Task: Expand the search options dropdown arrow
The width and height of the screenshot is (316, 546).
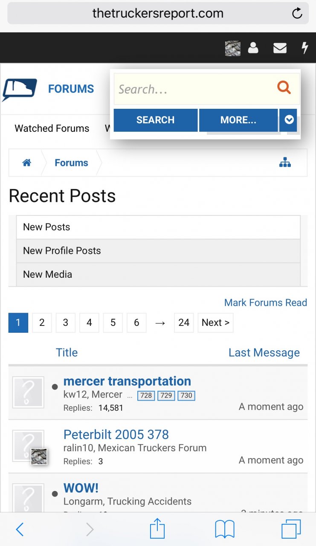Action: [289, 120]
